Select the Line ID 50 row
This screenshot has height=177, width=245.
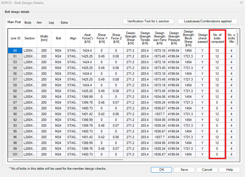15,51
